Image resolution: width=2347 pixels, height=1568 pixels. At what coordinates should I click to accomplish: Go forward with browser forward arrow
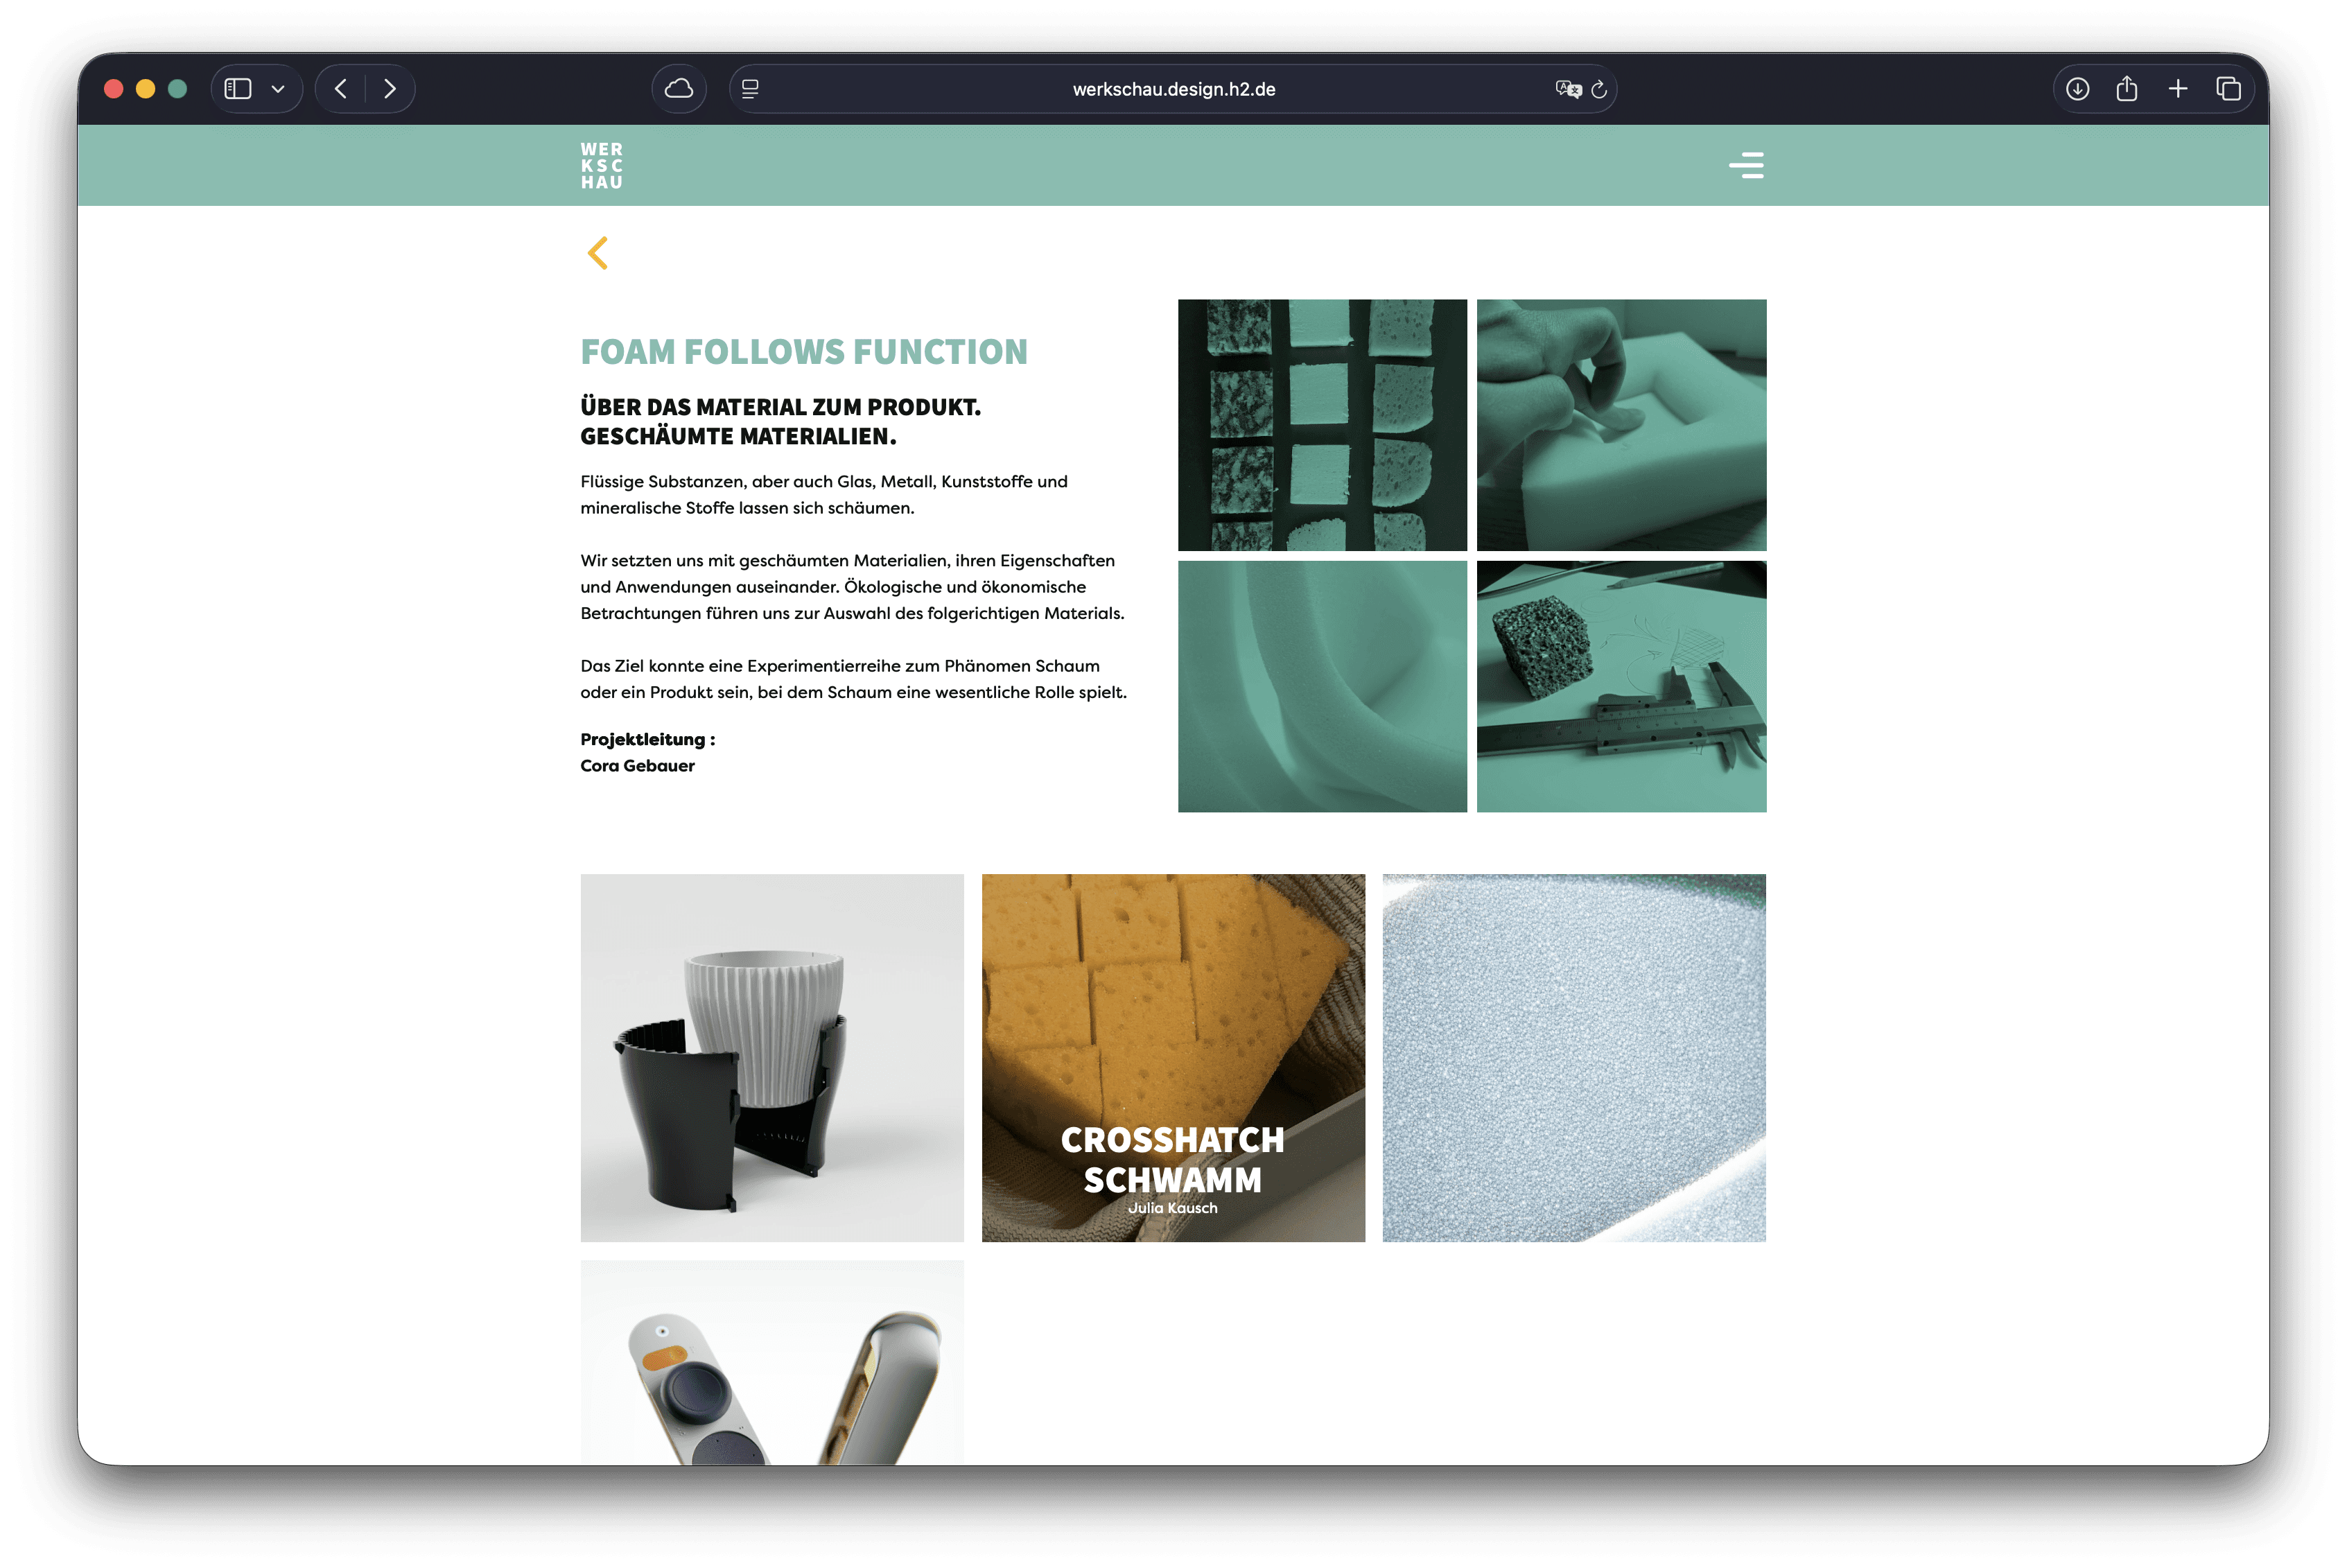click(390, 89)
